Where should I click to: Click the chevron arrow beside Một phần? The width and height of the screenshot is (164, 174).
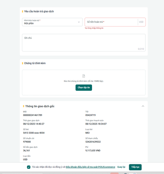79,22
